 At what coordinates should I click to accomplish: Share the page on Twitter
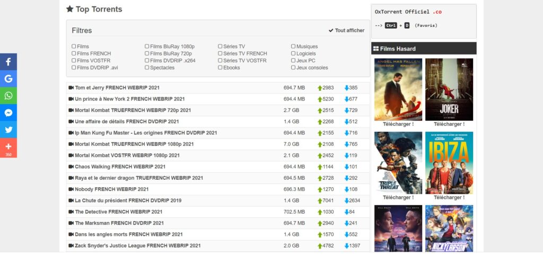click(8, 130)
